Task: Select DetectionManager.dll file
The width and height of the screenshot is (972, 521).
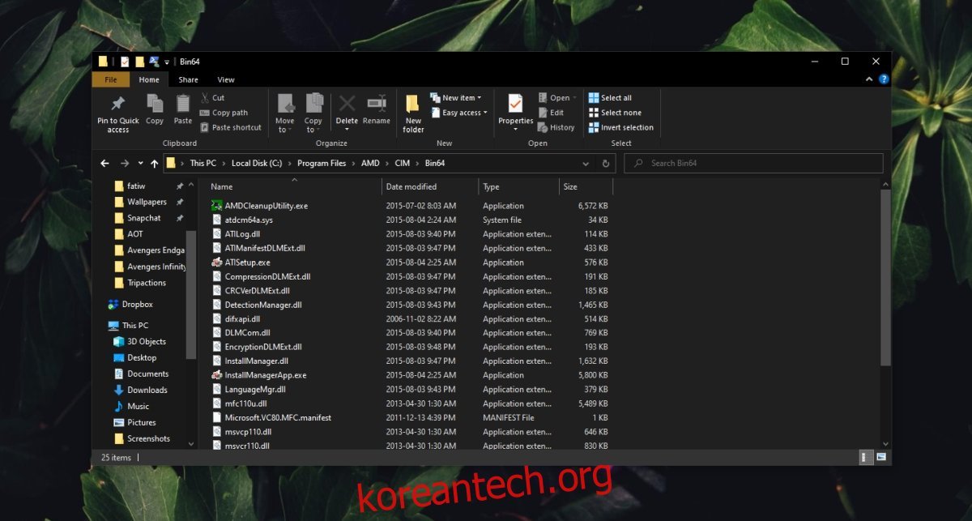Action: tap(263, 305)
